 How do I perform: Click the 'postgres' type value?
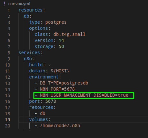[56, 22]
